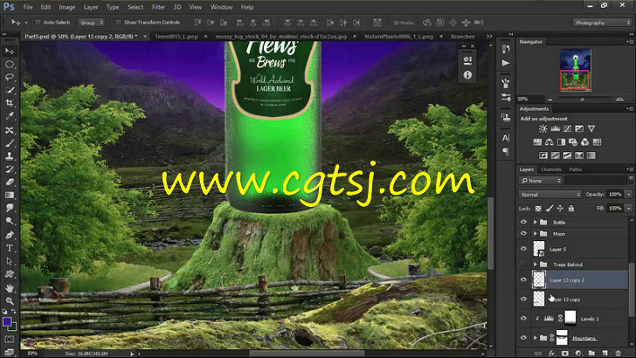Select the Elliptical Marquee tool
This screenshot has height=358, width=636.
[10, 64]
